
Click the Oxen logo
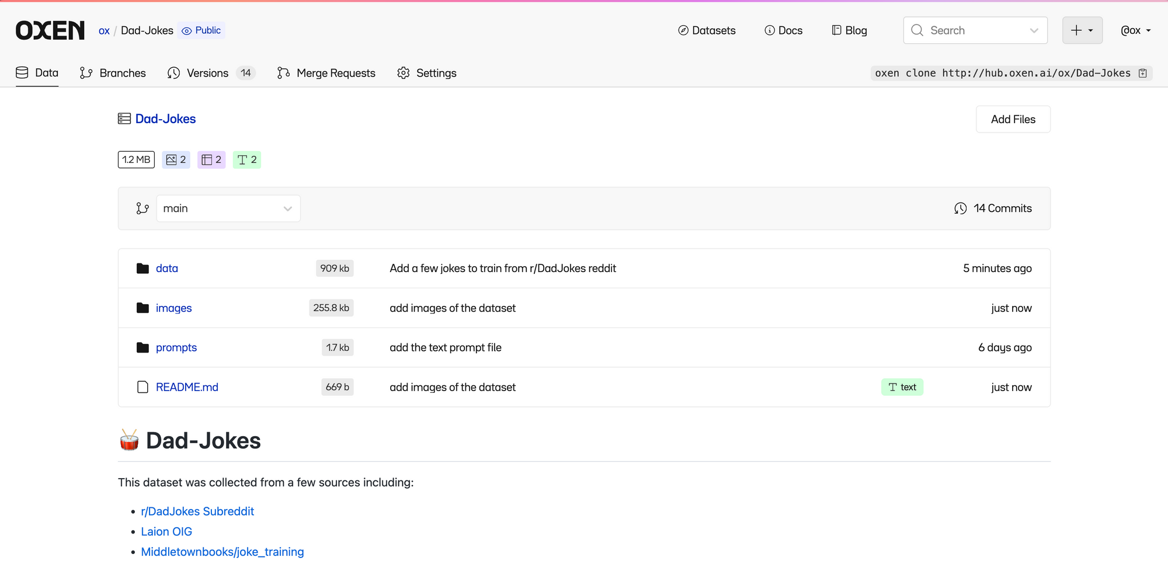click(x=50, y=30)
